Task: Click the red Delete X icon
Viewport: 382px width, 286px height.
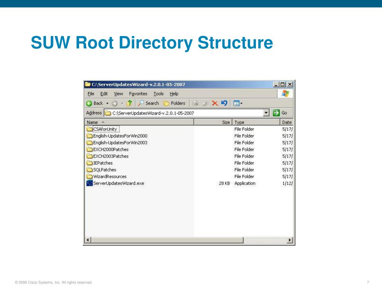Action: (215, 103)
